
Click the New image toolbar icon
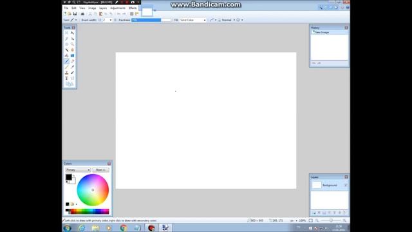pyautogui.click(x=65, y=14)
